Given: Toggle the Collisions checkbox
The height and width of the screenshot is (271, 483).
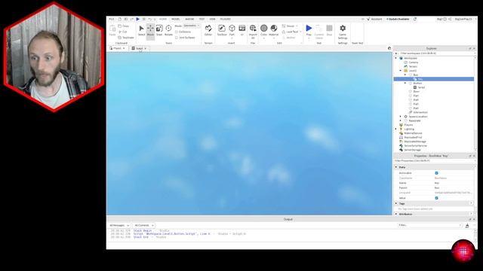Looking at the screenshot, I should (x=177, y=32).
